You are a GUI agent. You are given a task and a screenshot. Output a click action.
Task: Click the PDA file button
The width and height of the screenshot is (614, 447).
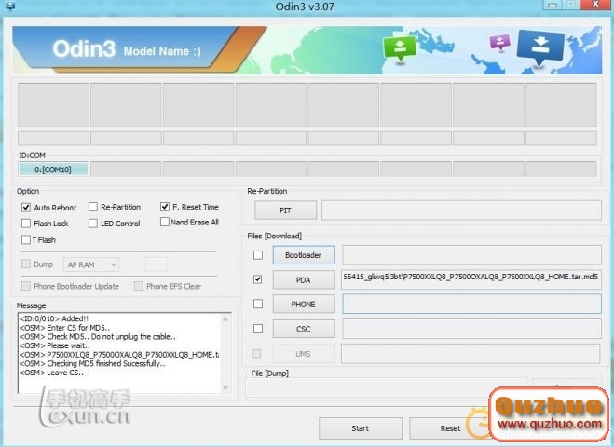[x=304, y=280]
